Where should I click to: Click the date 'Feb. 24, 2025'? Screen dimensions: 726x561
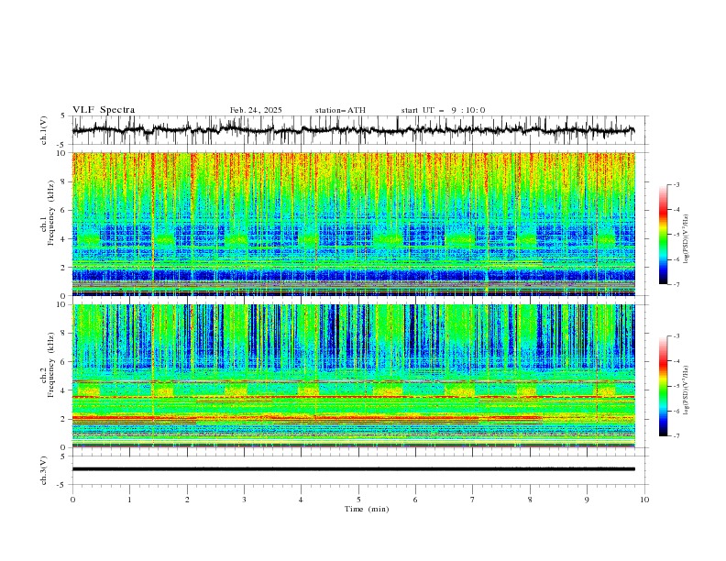[x=256, y=110]
